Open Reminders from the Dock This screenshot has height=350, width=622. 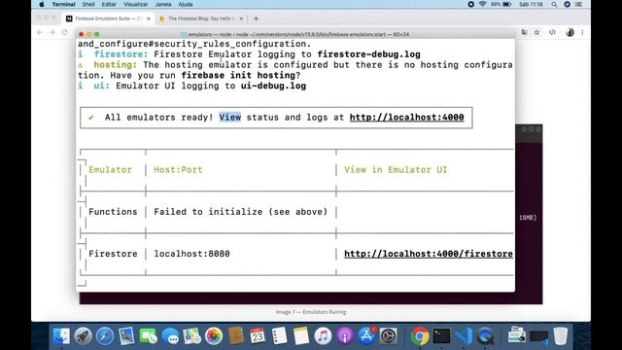(279, 336)
